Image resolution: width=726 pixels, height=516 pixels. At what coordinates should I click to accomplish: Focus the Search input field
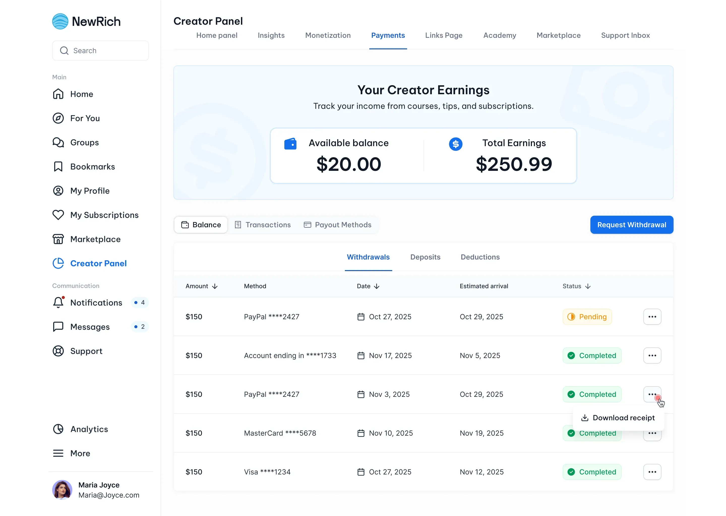(x=100, y=51)
